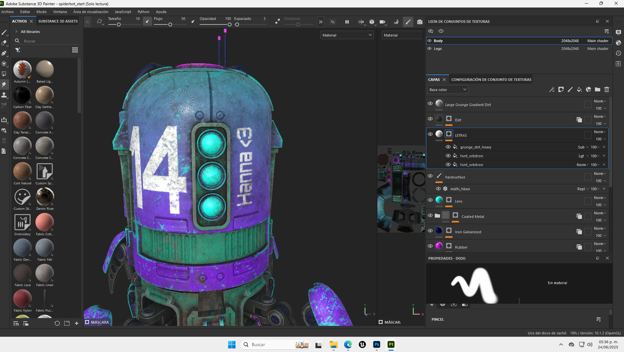Hide the LETRAS layer

430,134
